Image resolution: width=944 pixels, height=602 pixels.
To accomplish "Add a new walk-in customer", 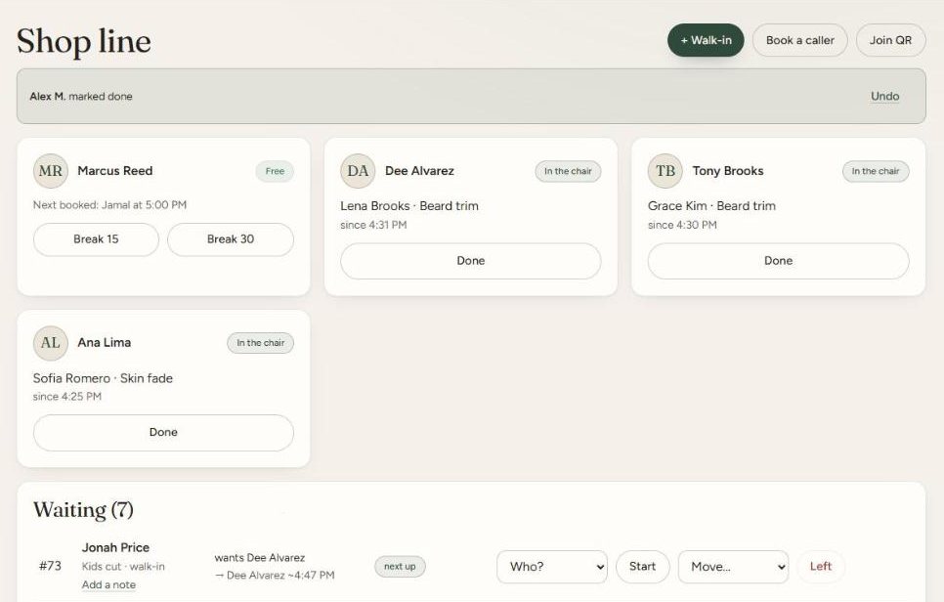I will pyautogui.click(x=706, y=40).
